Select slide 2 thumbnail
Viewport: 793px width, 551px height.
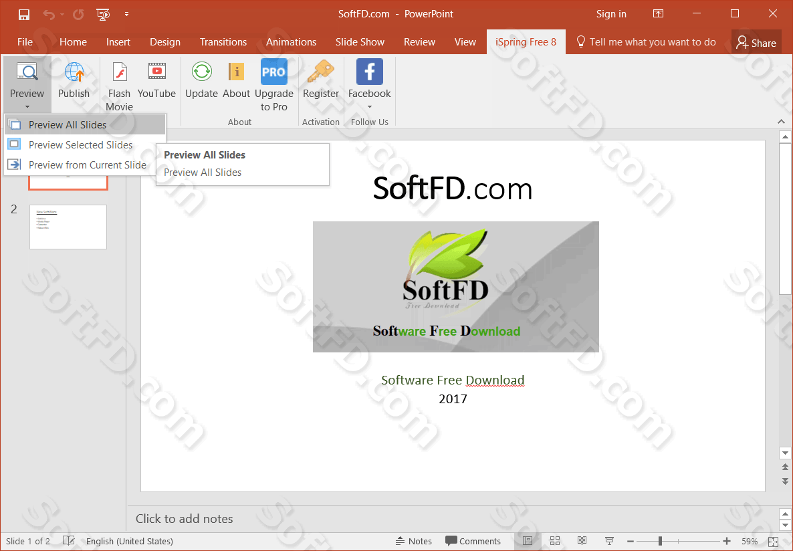(x=68, y=227)
